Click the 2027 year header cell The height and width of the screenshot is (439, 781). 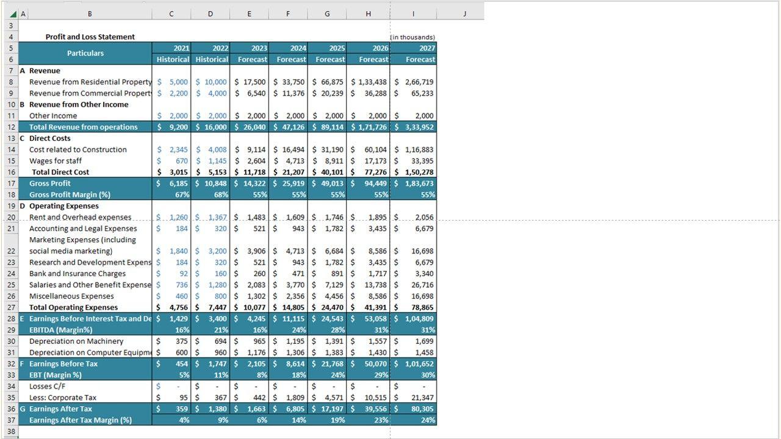point(413,48)
